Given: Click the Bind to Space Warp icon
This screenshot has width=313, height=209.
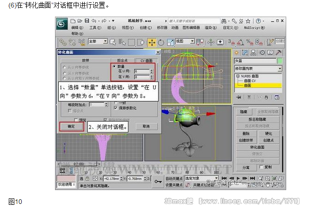Looking at the screenshot, I should click(x=81, y=43).
